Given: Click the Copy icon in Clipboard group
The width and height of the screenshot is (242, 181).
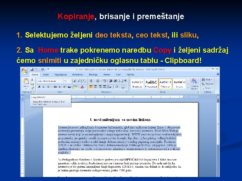Looking at the screenshot, I should [32, 84].
